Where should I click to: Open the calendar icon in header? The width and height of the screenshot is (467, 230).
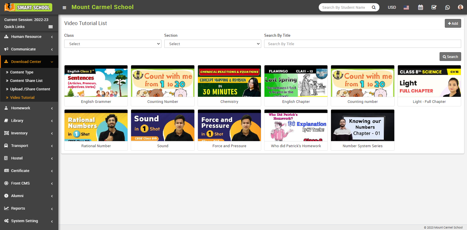[x=420, y=7]
